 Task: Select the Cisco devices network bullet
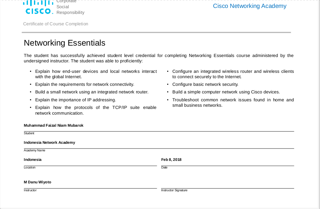[226, 92]
